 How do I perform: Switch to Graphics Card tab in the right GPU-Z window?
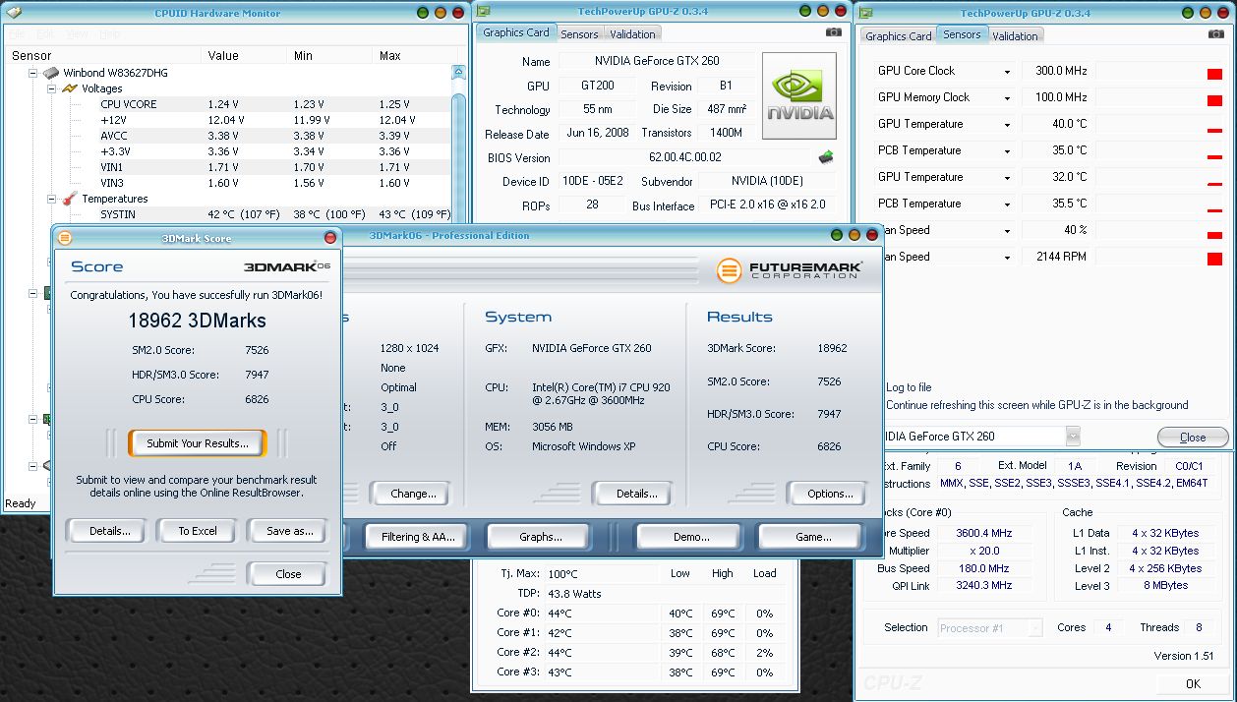[x=898, y=36]
